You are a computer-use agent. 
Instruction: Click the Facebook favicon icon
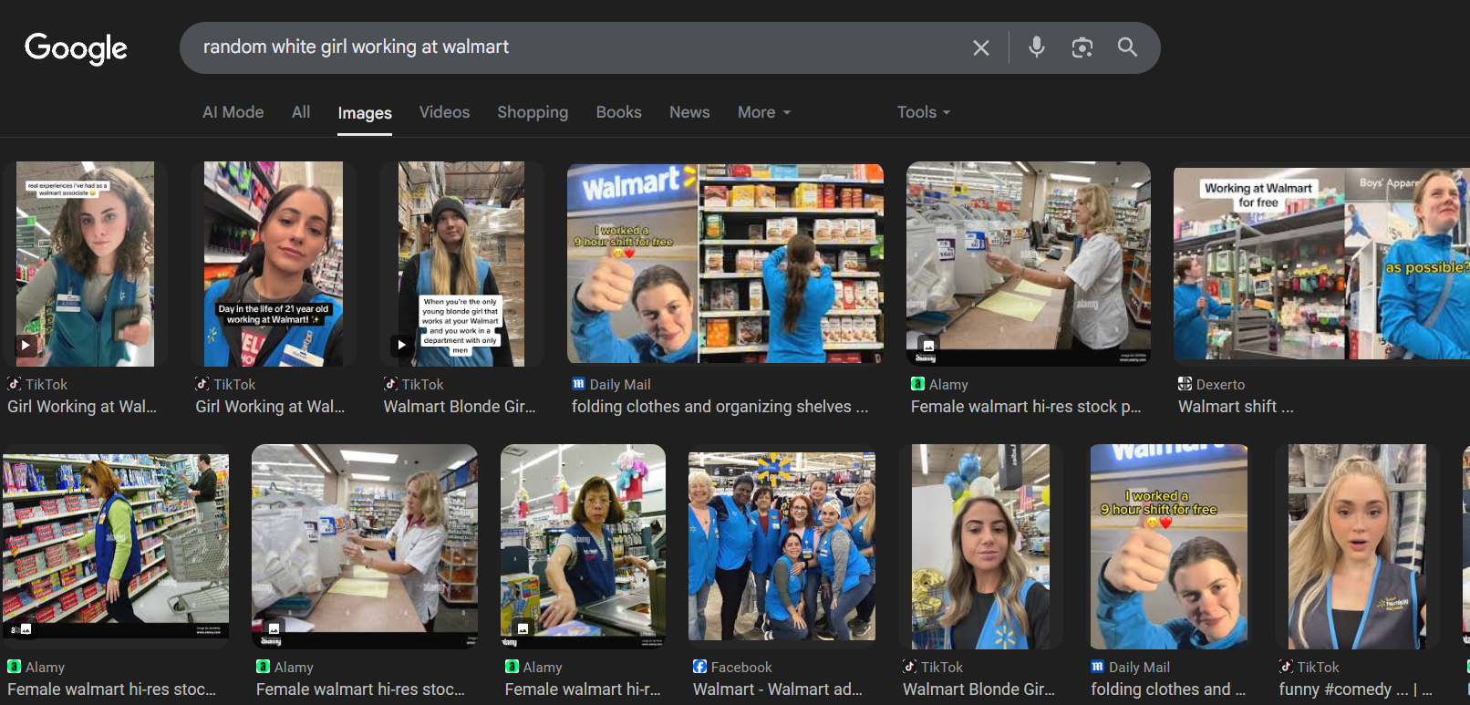coord(699,667)
